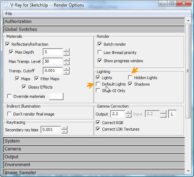This screenshot has width=194, height=177.
Task: Click the Max Depth value field
Action: 53,52
